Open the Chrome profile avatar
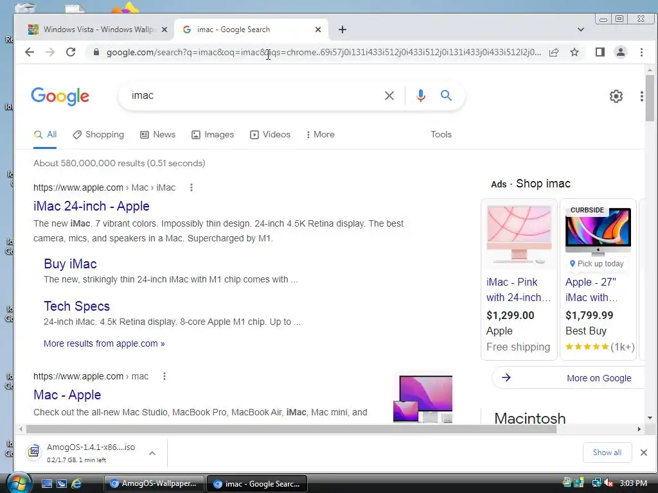 620,52
